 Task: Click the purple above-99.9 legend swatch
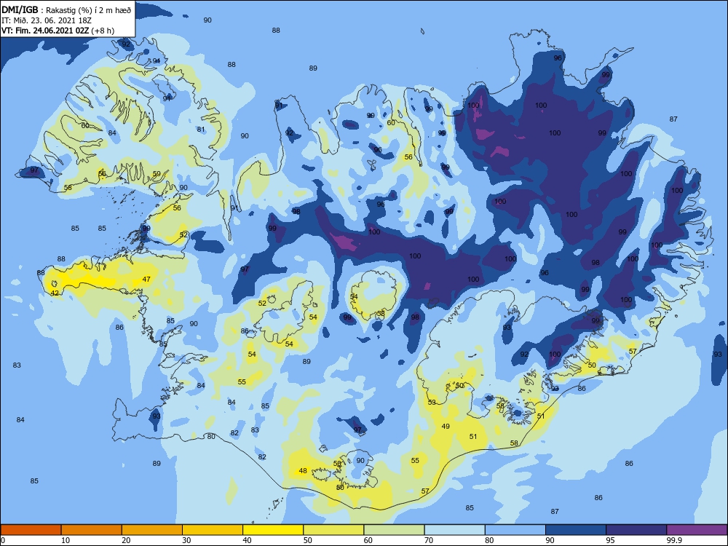(x=697, y=530)
